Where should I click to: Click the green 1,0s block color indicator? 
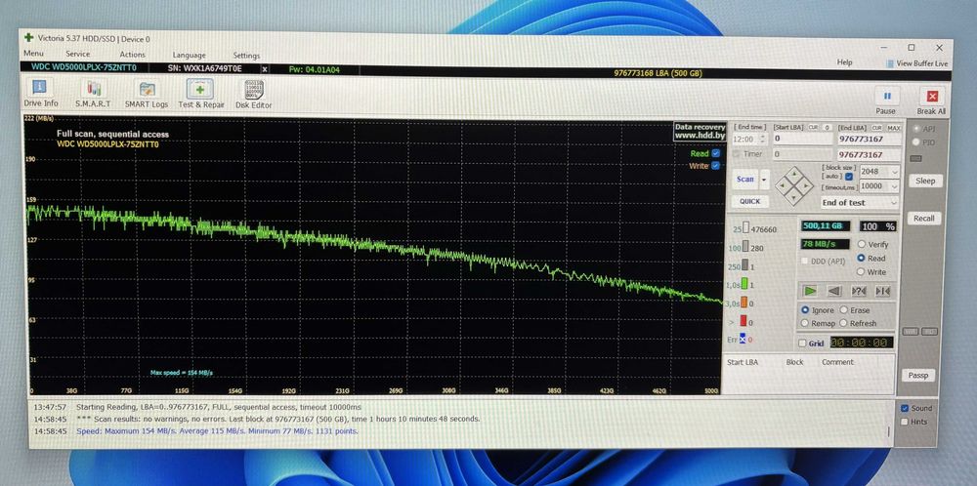click(744, 284)
